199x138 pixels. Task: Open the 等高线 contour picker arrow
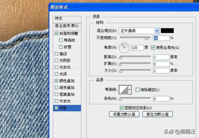pos(130,90)
